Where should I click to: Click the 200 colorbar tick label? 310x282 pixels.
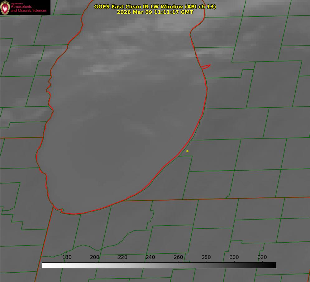click(95, 257)
